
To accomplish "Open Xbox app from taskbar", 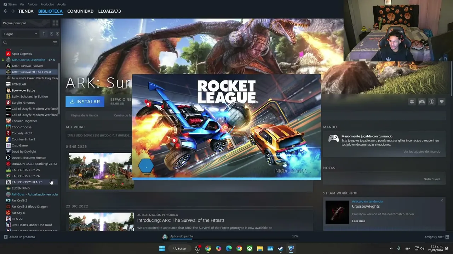I will point(250,248).
